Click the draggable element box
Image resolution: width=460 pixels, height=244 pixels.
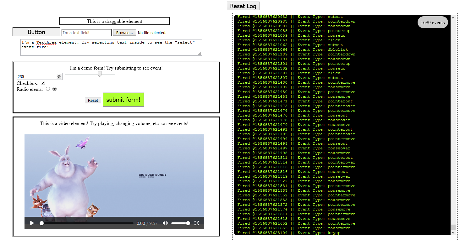[114, 21]
